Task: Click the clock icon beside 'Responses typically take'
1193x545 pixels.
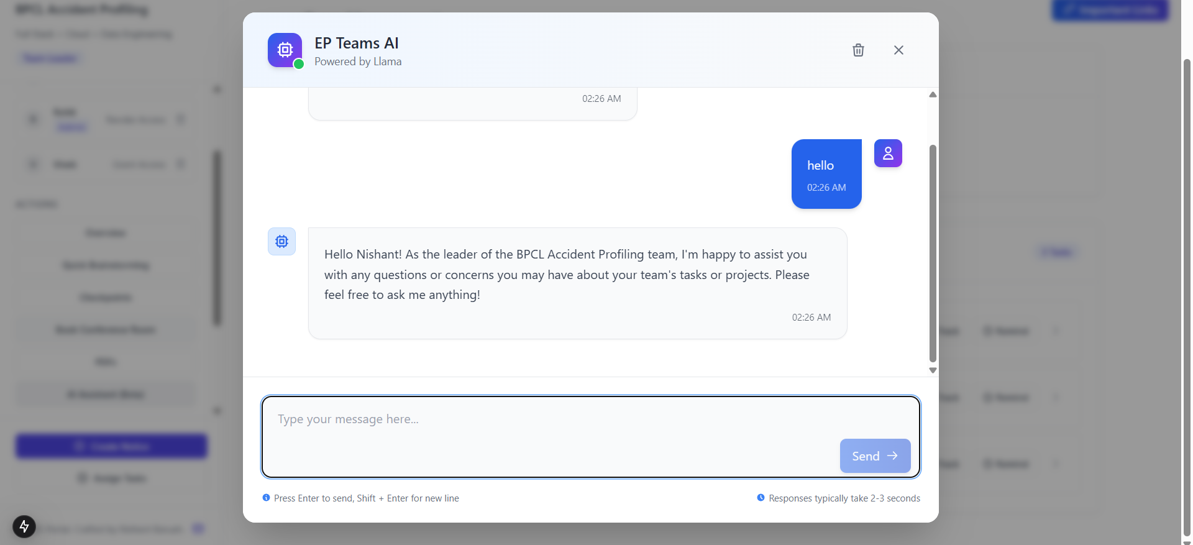Action: (761, 498)
